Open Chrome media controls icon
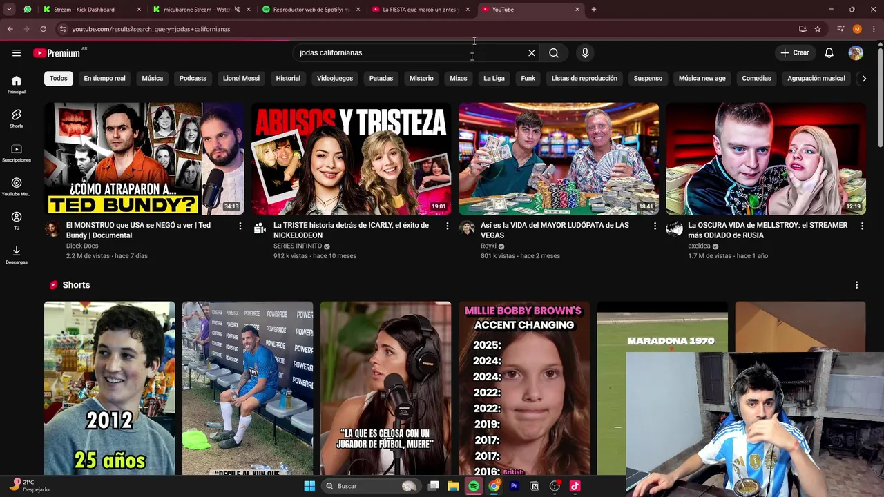 pyautogui.click(x=840, y=29)
